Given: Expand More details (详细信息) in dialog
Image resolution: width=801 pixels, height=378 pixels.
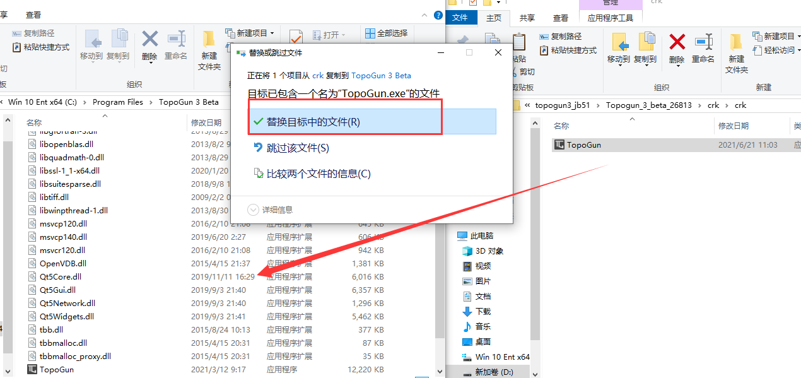Looking at the screenshot, I should coord(271,210).
